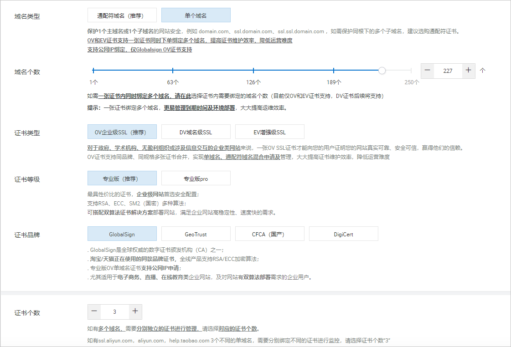Select DigiCert certificate brand
Viewport: 511px width, 347px height.
(343, 234)
